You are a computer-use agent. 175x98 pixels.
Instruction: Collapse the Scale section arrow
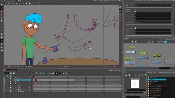pos(134,26)
